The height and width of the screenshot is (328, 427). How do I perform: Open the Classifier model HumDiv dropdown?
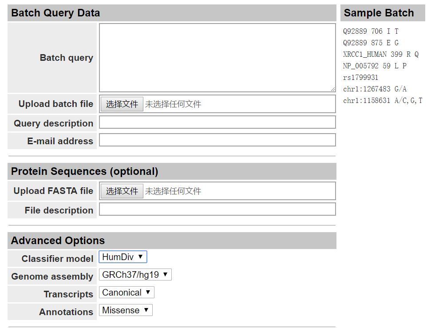click(123, 257)
